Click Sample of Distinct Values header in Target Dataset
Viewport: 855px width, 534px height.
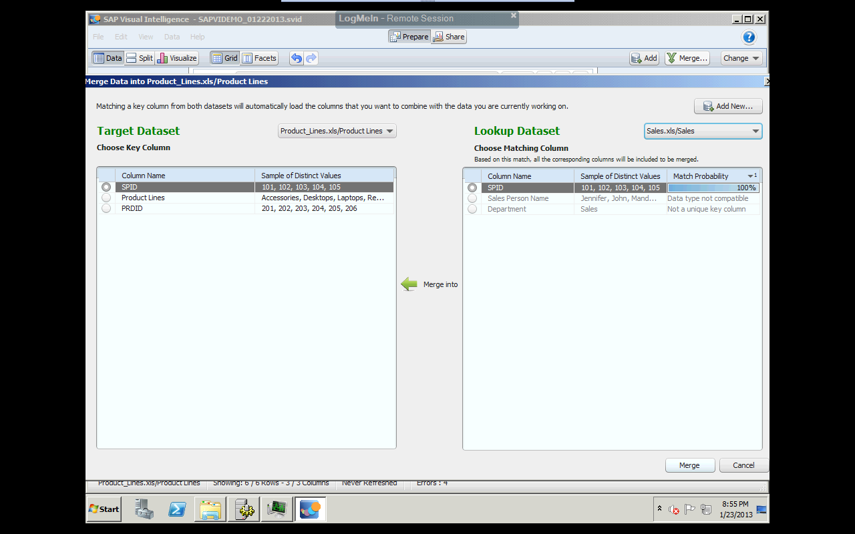[x=325, y=176]
